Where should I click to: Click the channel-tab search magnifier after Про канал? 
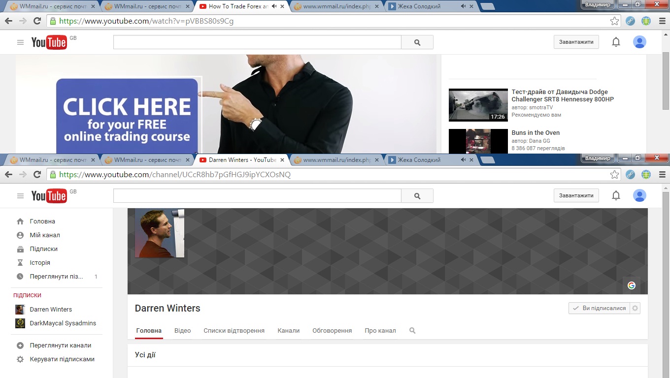(412, 331)
